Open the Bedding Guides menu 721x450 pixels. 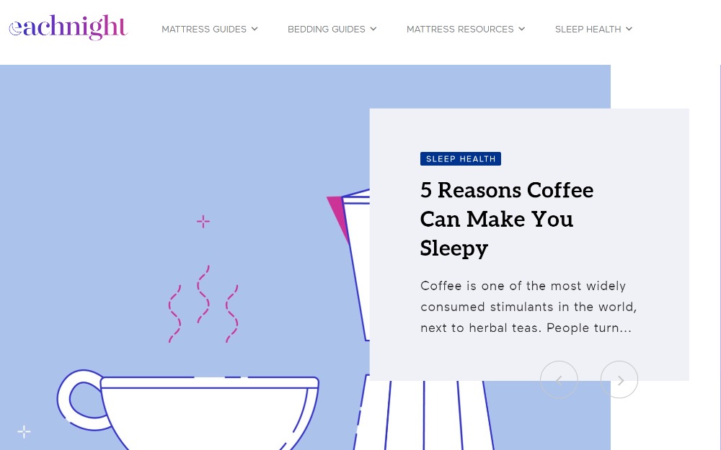click(x=327, y=30)
